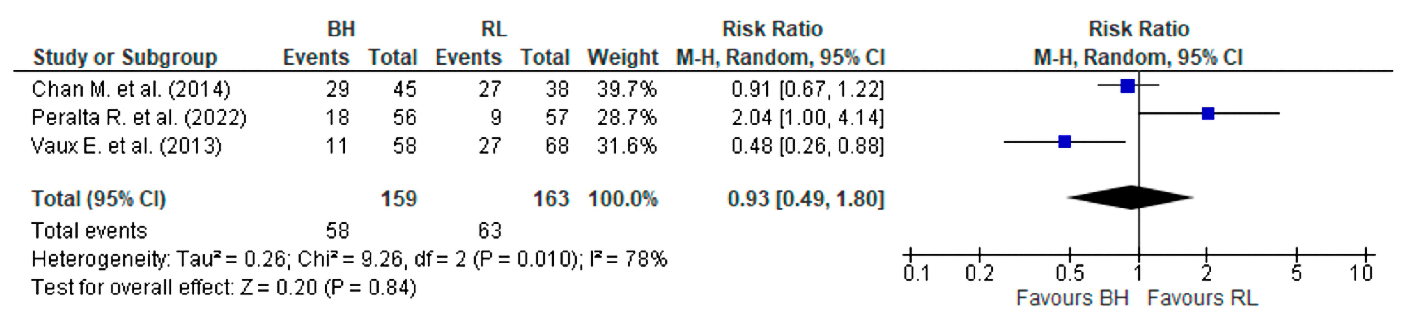Select the Chan M. et al. (2014) row label
Viewport: 1412px width, 329px height.
131,89
